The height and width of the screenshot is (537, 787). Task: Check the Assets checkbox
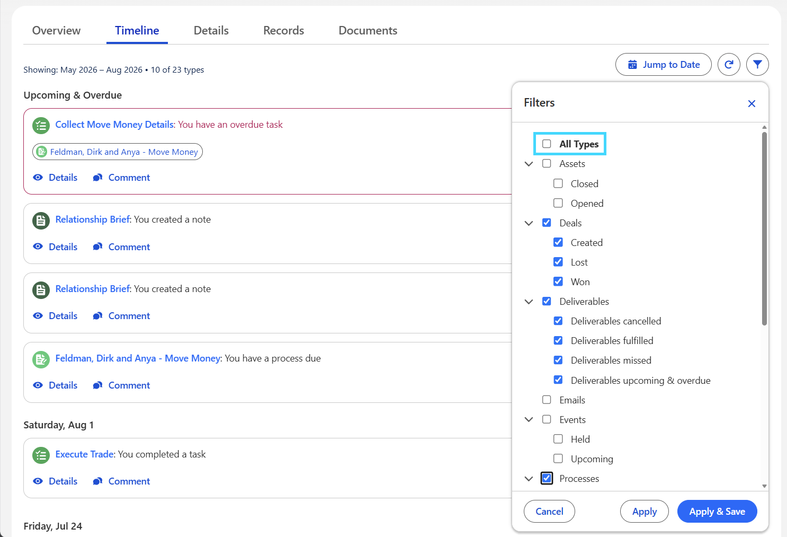(x=547, y=164)
